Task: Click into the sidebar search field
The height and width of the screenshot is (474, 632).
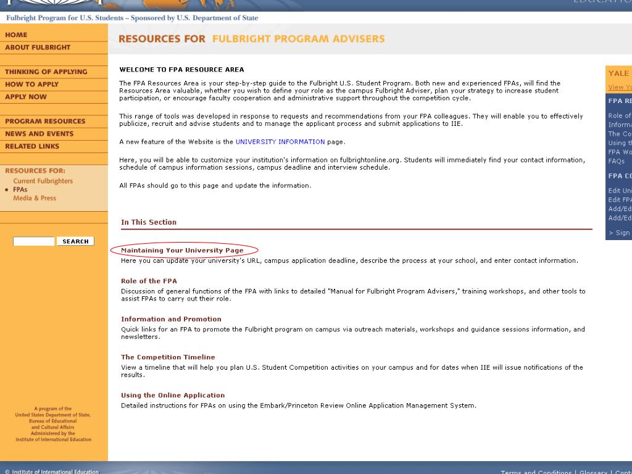Action: click(x=34, y=241)
